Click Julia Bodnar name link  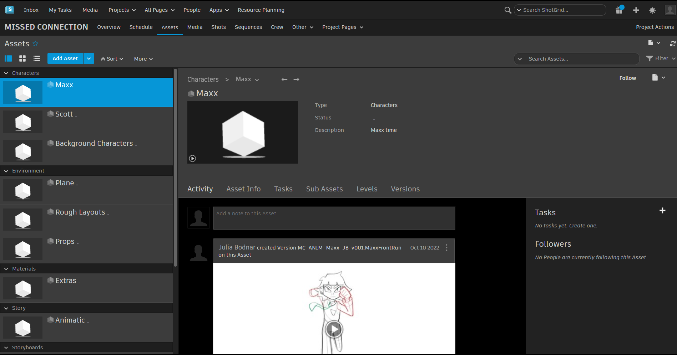tap(237, 247)
